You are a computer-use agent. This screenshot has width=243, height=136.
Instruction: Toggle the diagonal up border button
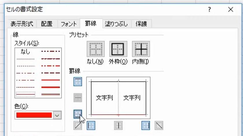[78, 126]
